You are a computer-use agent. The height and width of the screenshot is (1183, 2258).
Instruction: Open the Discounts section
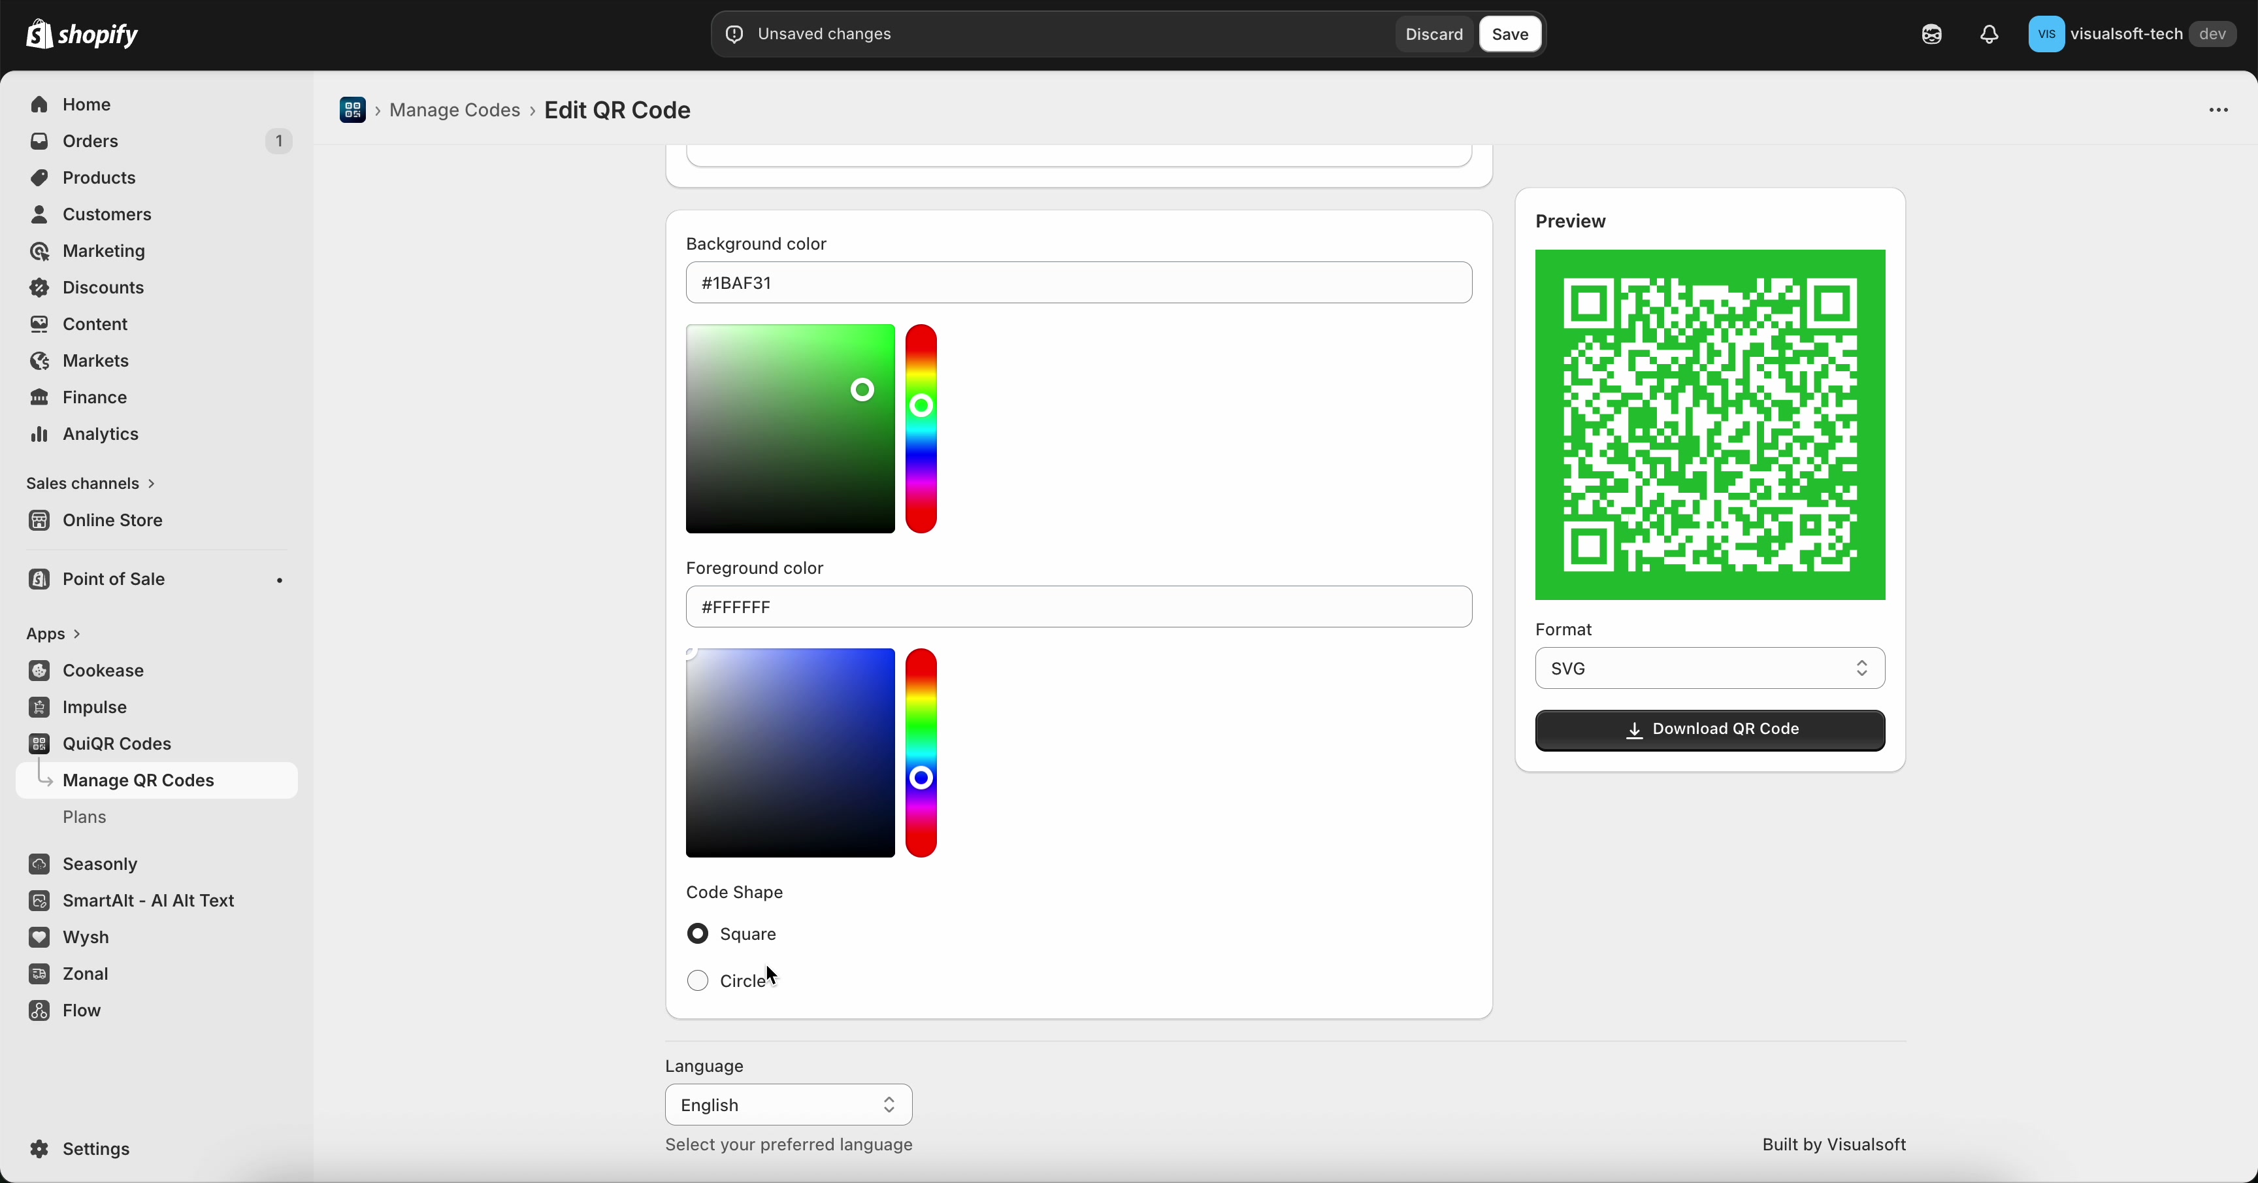pos(103,287)
